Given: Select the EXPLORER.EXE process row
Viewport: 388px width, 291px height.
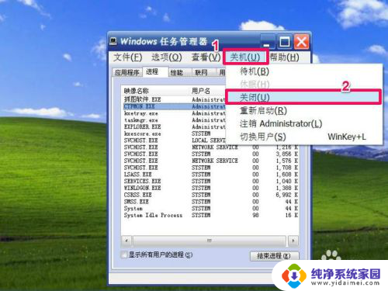Looking at the screenshot, I should click(174, 126).
